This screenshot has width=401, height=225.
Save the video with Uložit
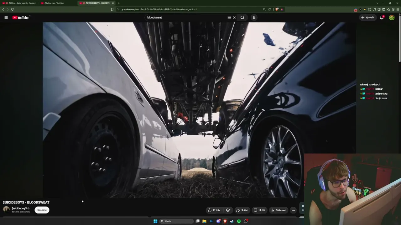coord(259,210)
